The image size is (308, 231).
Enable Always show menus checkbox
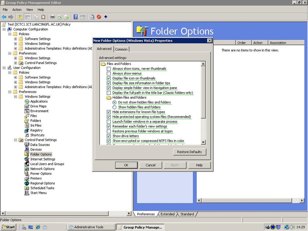coord(109,74)
